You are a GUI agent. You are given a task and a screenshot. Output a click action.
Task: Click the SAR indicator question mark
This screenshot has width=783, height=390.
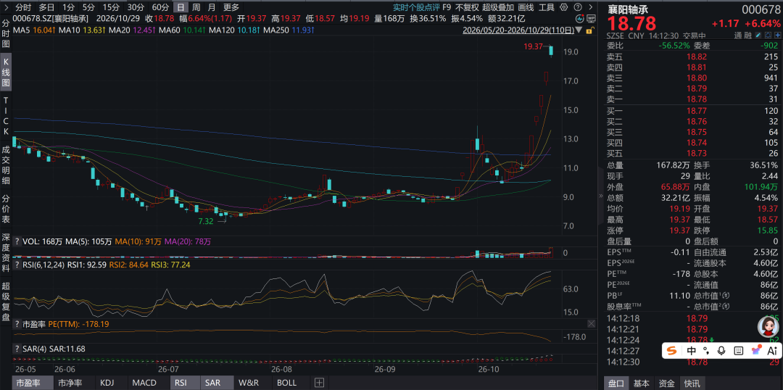pyautogui.click(x=17, y=349)
